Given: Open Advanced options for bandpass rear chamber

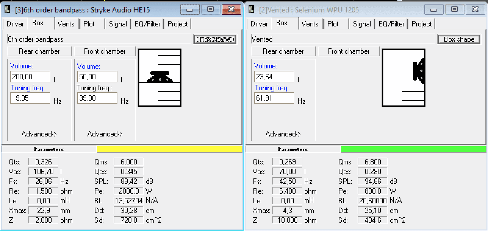Looking at the screenshot, I should click(39, 134).
